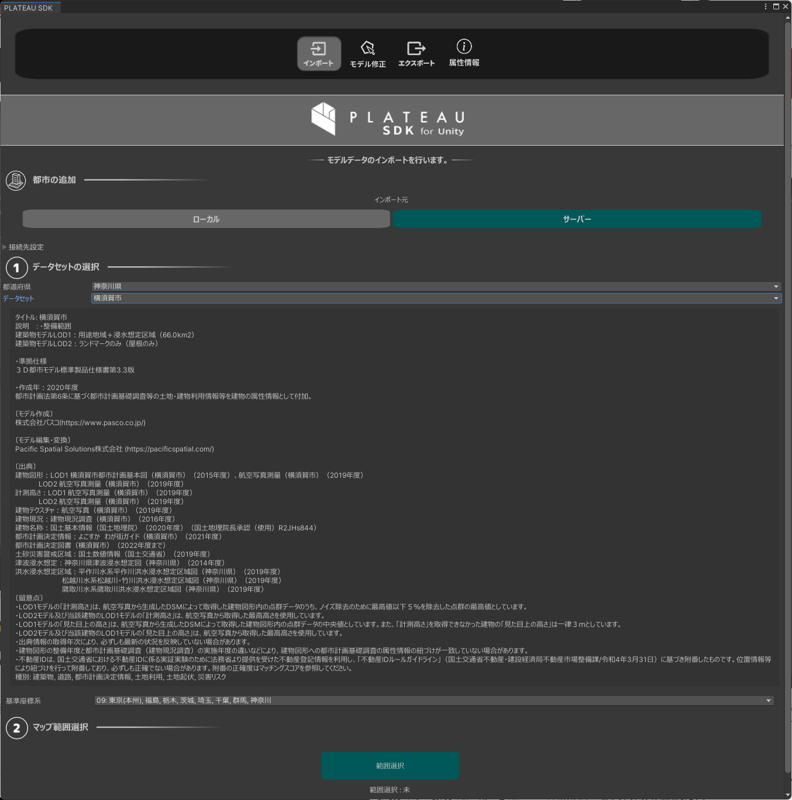
Task: Click the '範囲選択：未' status text
Action: pyautogui.click(x=390, y=790)
